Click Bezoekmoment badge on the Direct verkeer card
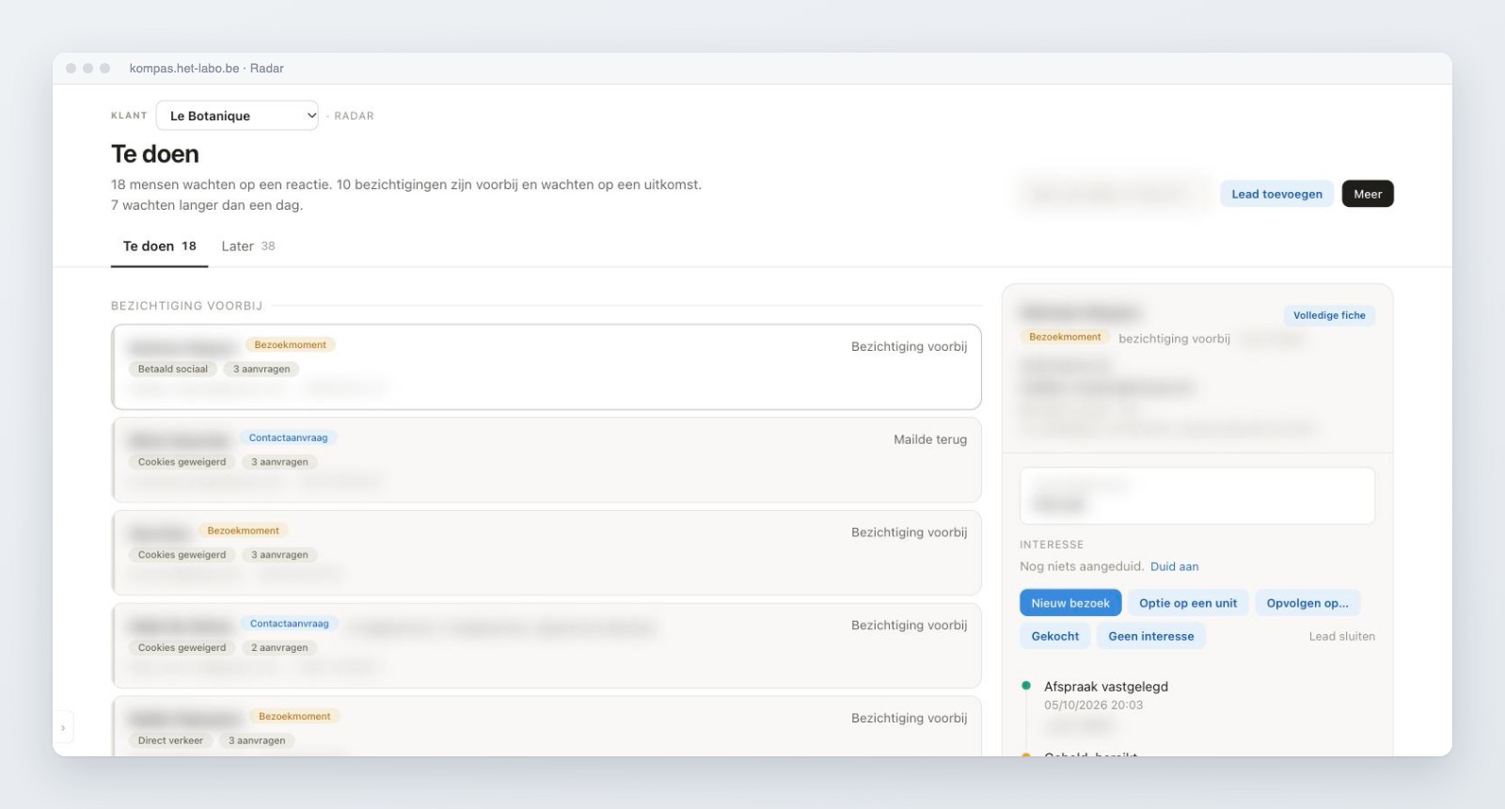 [x=294, y=716]
